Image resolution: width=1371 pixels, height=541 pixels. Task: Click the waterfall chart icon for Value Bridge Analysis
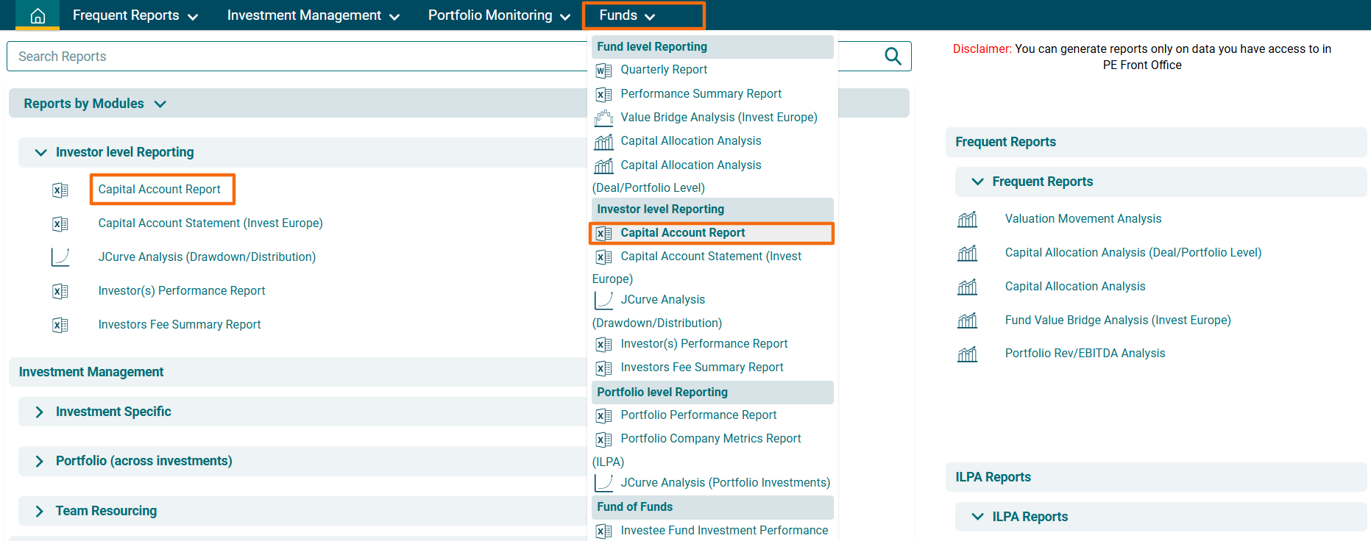click(x=603, y=118)
